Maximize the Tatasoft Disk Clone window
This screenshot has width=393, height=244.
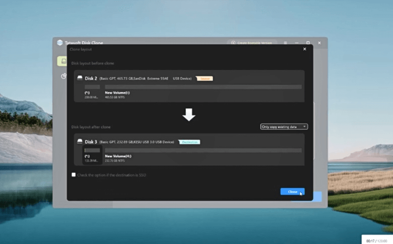(x=308, y=43)
